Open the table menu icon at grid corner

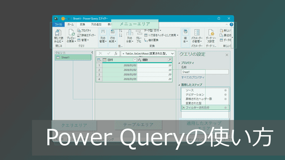[x=99, y=60]
